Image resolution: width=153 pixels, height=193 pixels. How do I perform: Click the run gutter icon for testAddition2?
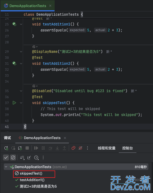click(x=14, y=63)
